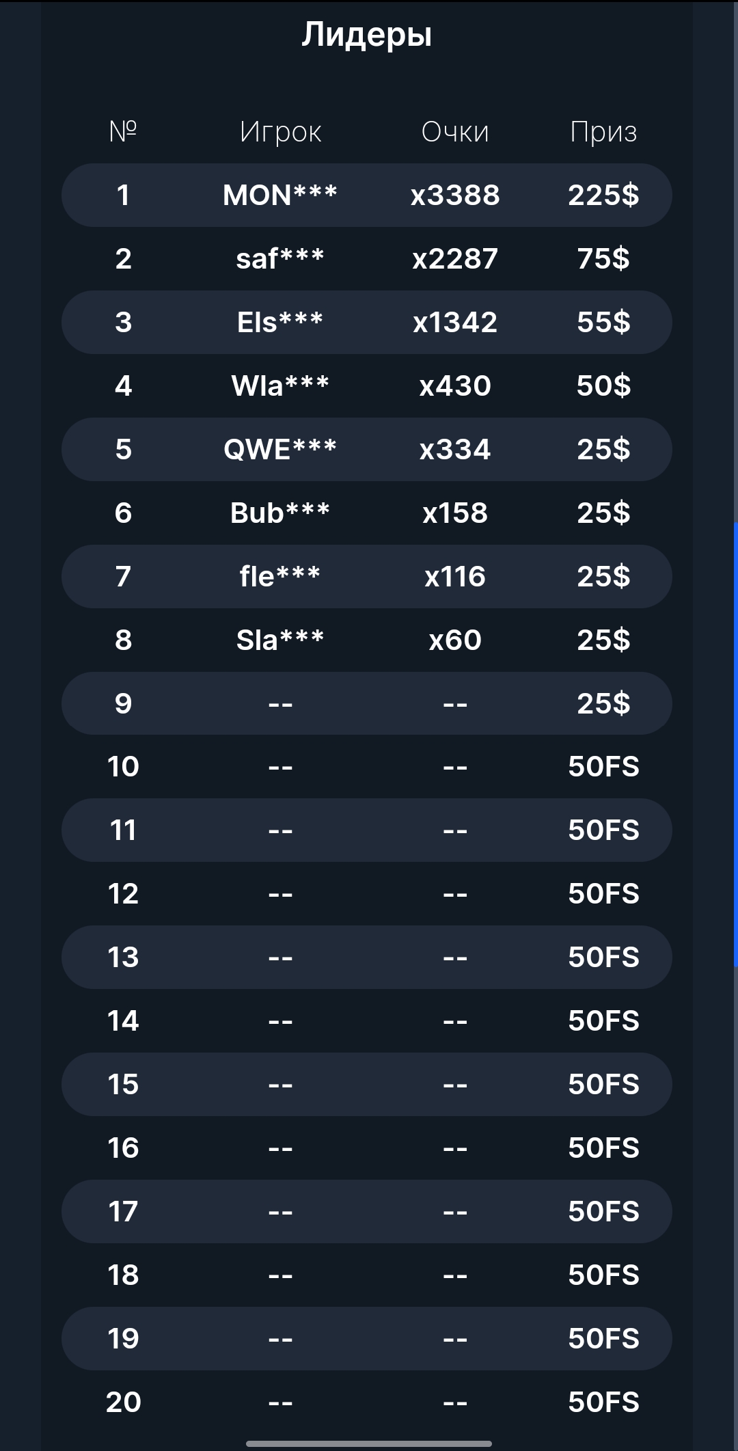Select the "Игрок" column header
This screenshot has height=1451, width=738.
click(280, 132)
